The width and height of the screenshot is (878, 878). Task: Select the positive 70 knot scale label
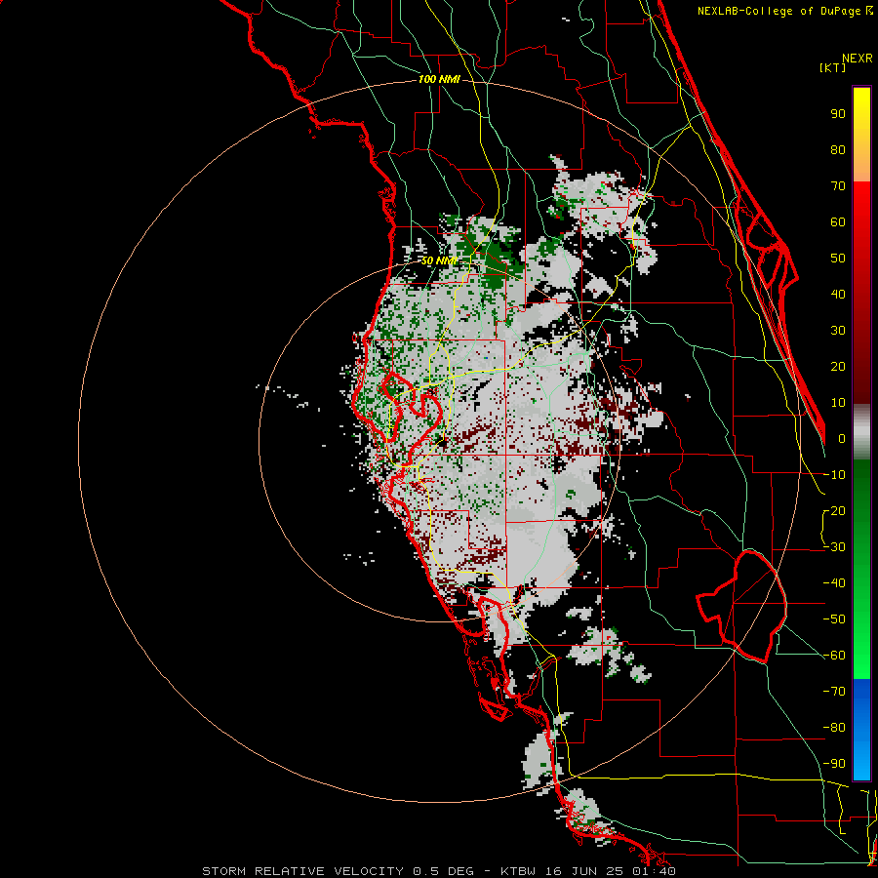click(838, 186)
